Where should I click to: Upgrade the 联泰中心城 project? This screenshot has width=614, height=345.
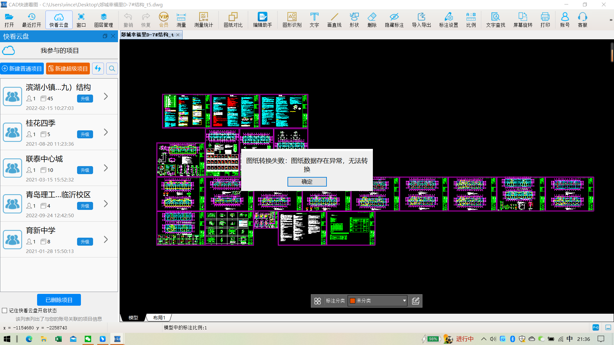tap(85, 170)
